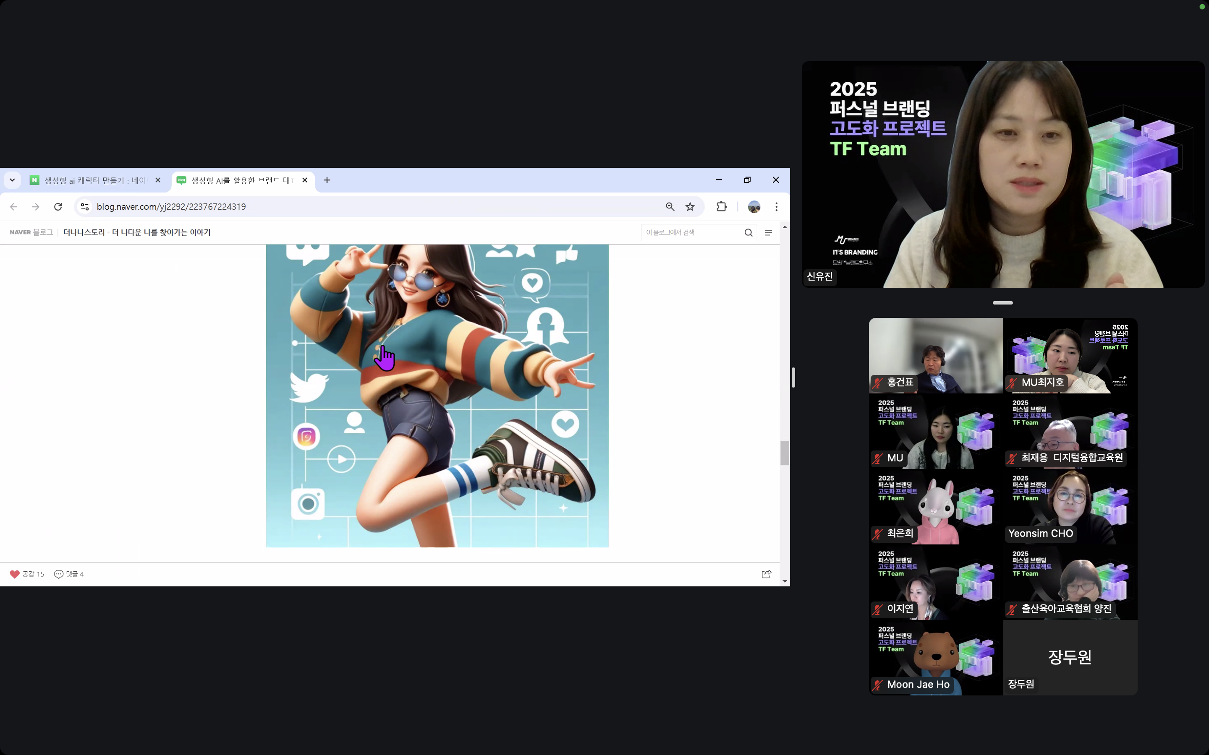Click the vertical page scrollbar thumb
This screenshot has width=1209, height=755.
[x=785, y=453]
